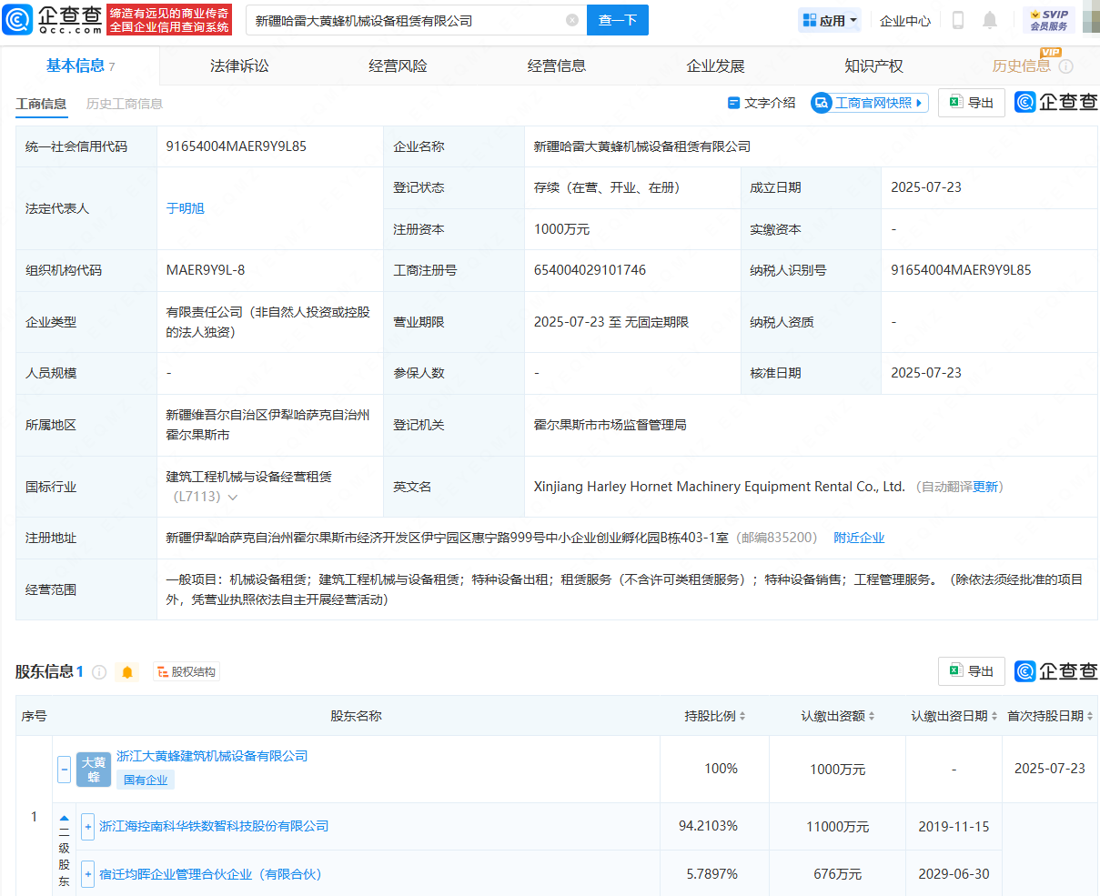Open notifications bell in the top header

990,20
